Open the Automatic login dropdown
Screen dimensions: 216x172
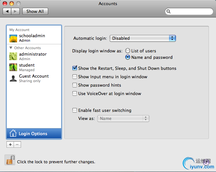(143, 38)
